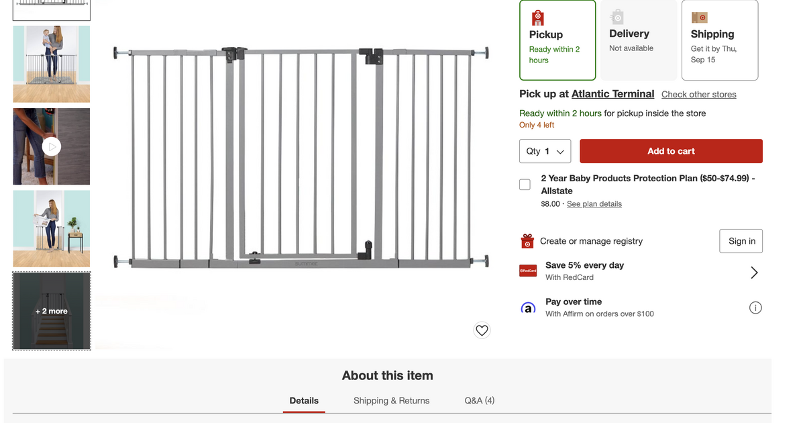This screenshot has height=423, width=805.
Task: Save item with the heart icon
Action: point(482,330)
